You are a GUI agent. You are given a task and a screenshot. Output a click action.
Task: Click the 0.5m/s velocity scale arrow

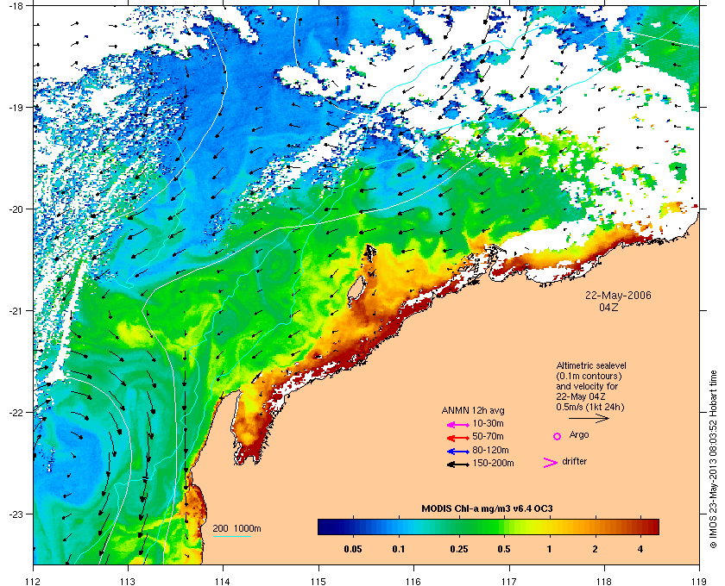[589, 418]
